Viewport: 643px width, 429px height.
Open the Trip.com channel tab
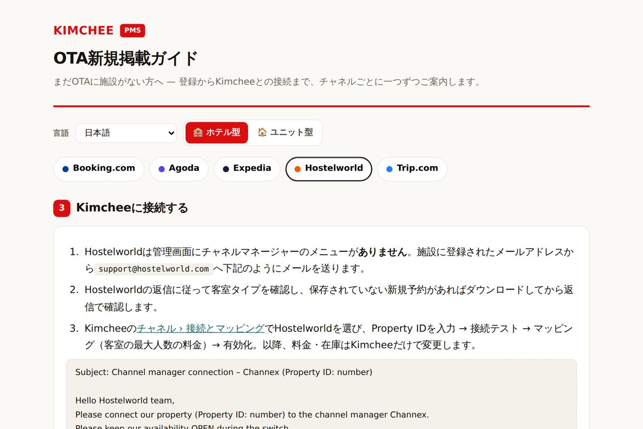(412, 168)
